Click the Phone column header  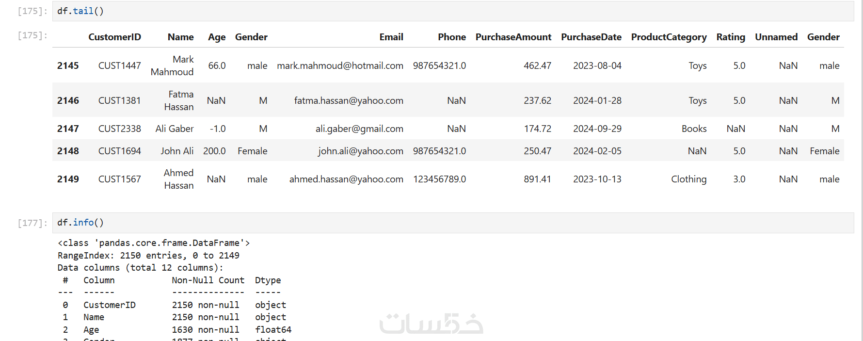point(451,37)
